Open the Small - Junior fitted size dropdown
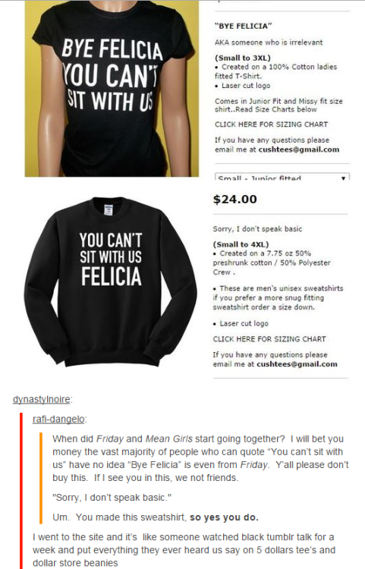The image size is (365, 569). pyautogui.click(x=282, y=177)
